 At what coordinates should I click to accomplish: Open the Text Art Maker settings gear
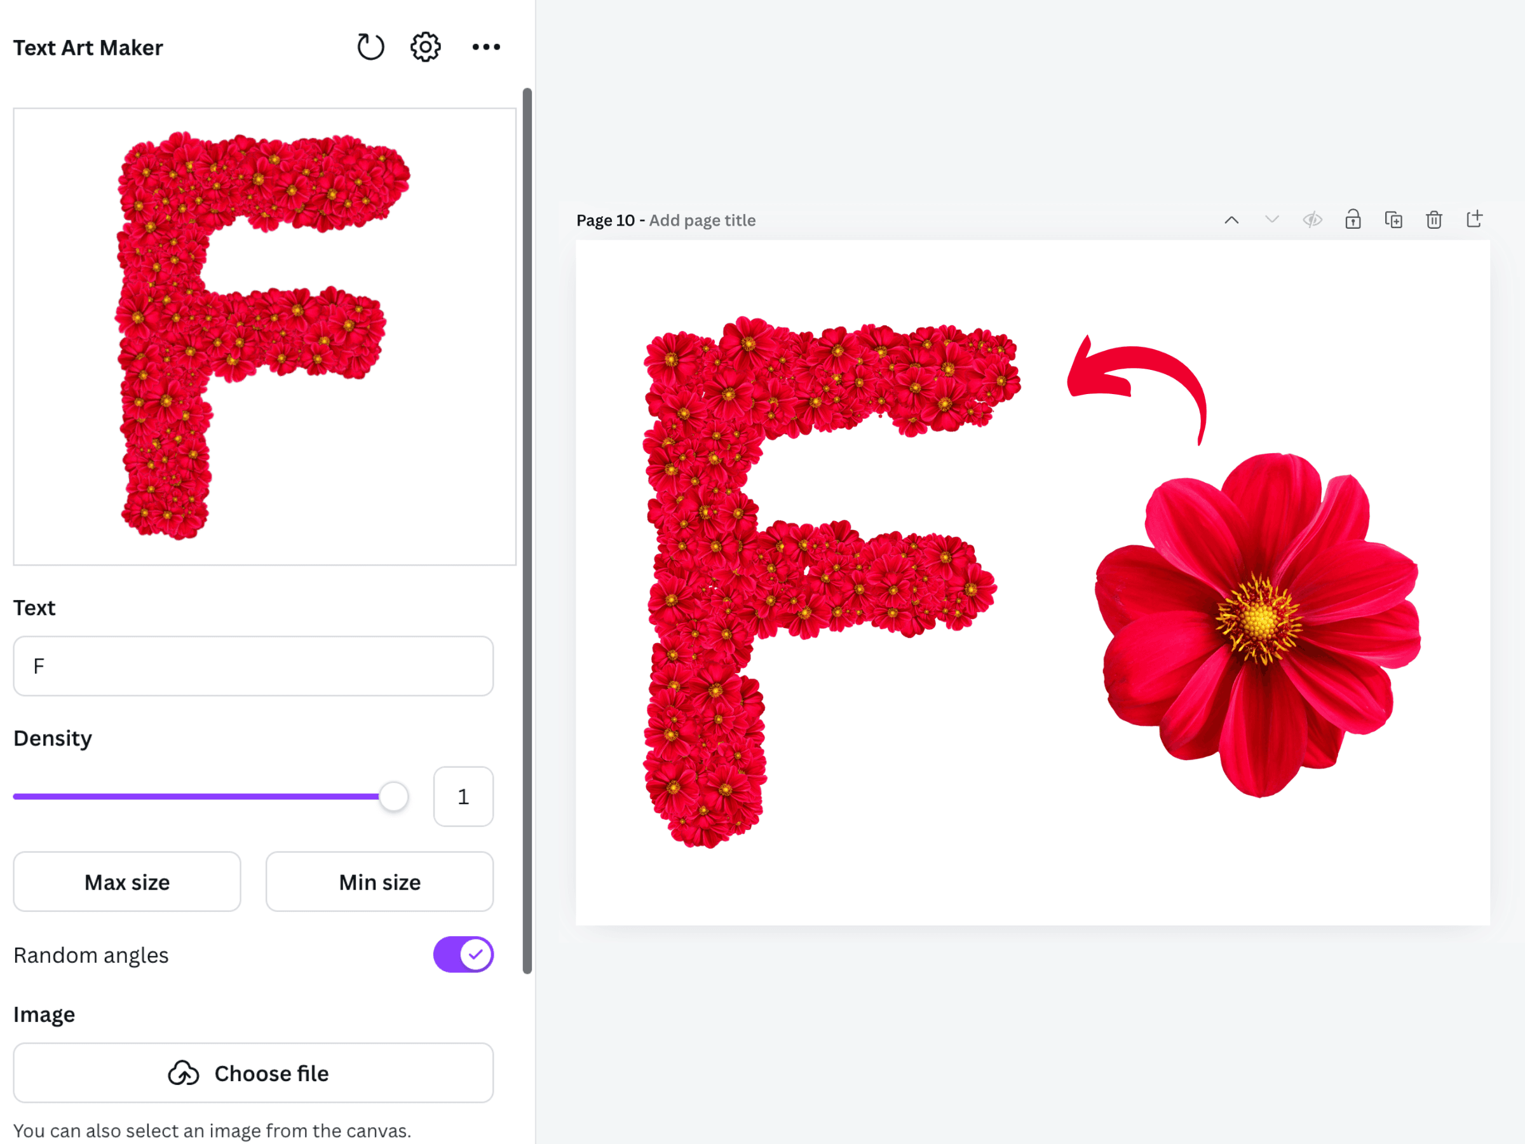(x=425, y=47)
